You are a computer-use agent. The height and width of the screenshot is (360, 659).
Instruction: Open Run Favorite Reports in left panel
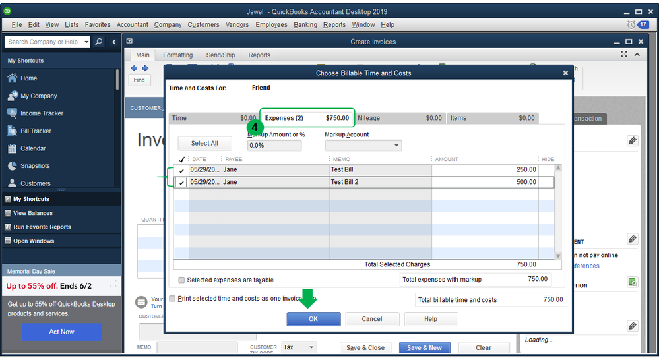pyautogui.click(x=42, y=227)
